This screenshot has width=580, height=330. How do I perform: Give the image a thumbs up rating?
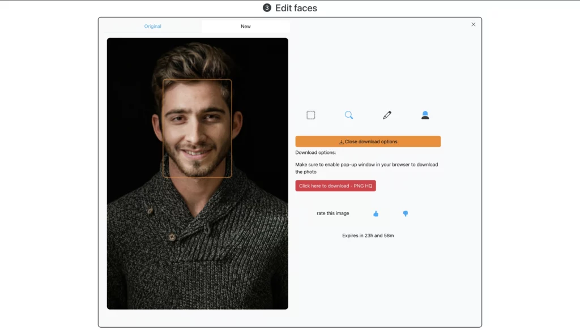tap(377, 213)
